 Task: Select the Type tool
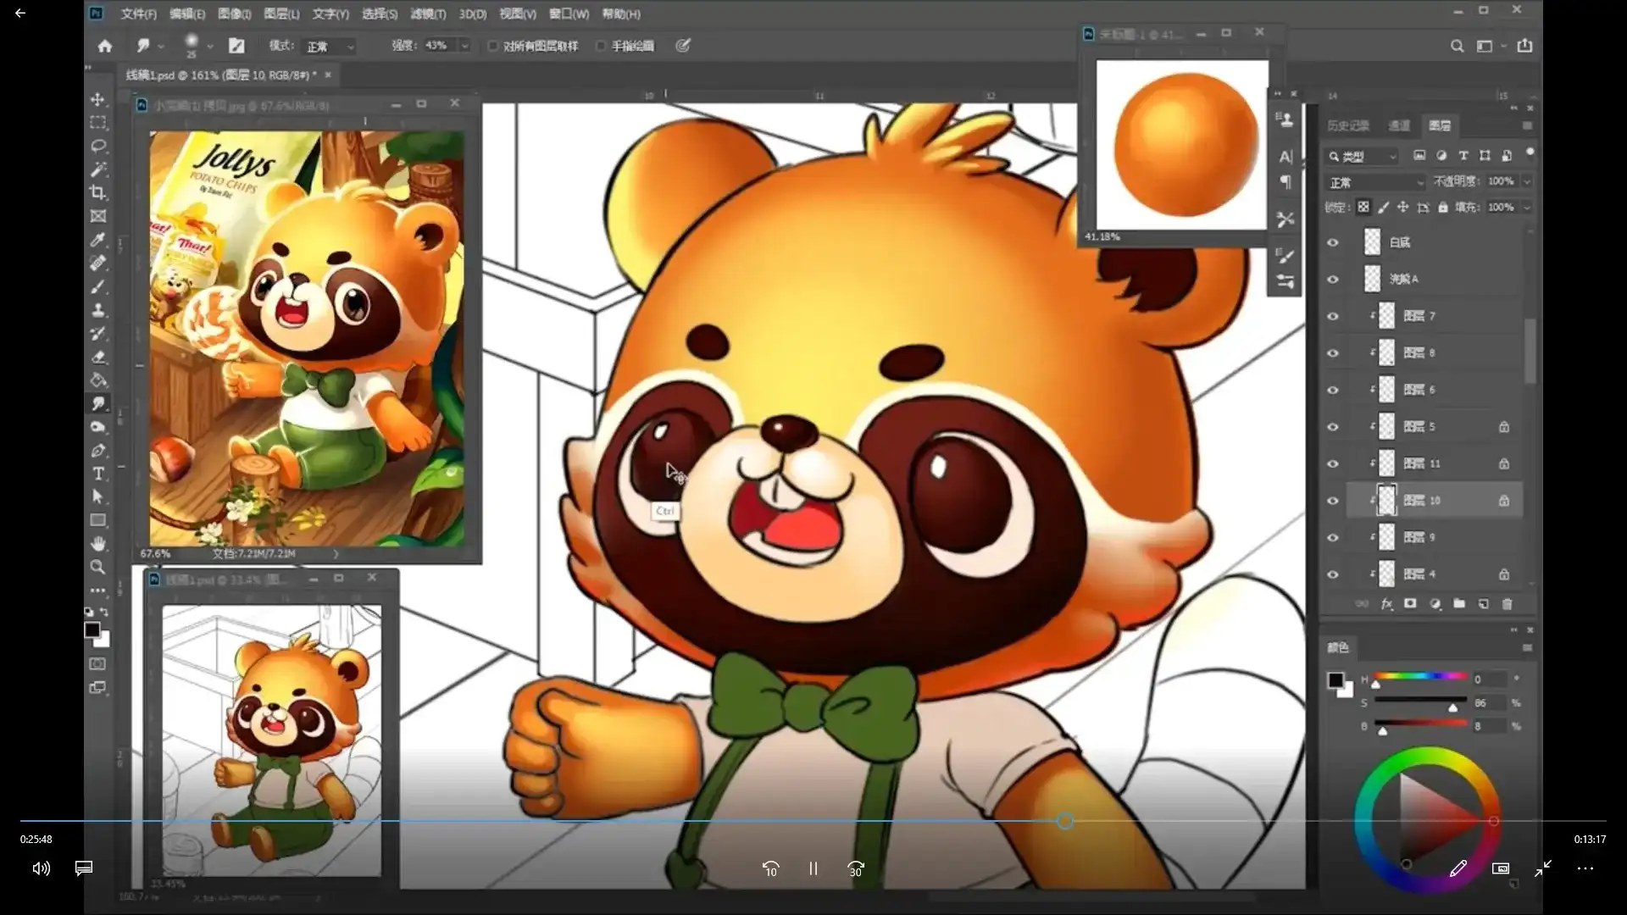(98, 474)
